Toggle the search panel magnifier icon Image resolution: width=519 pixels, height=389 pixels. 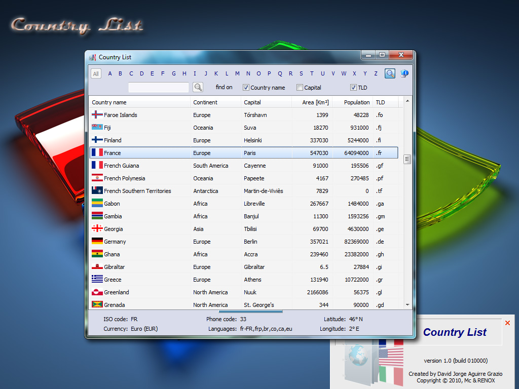click(x=390, y=73)
